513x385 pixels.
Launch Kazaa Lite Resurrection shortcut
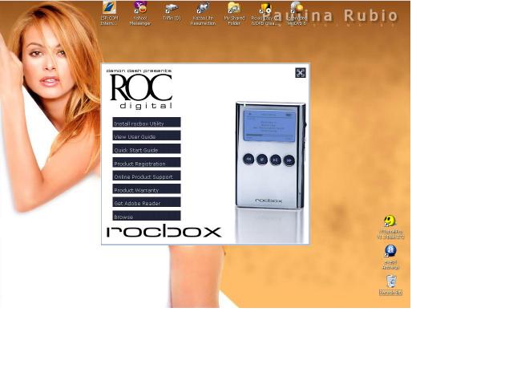click(203, 13)
